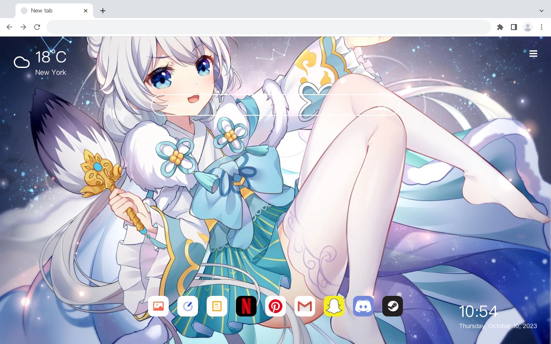Click the New York location label

pyautogui.click(x=51, y=72)
